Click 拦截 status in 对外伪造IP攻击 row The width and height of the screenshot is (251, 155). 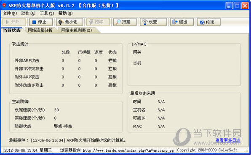(112, 85)
